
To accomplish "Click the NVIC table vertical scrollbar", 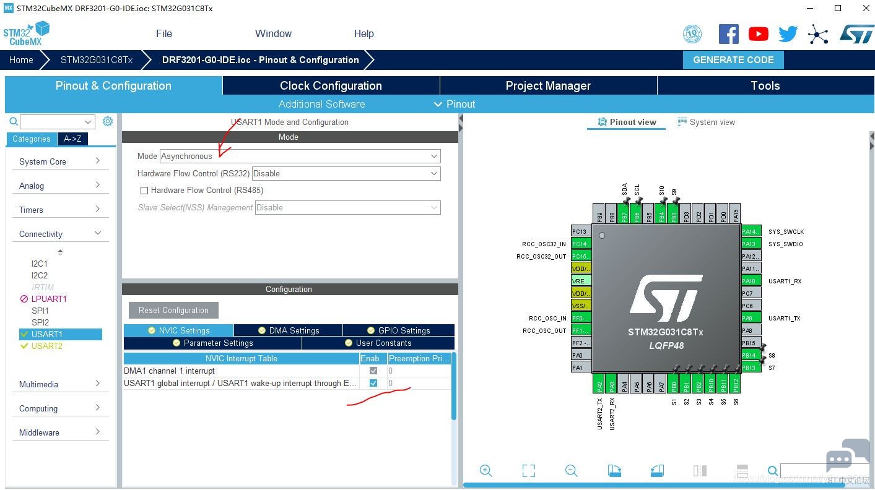I will pyautogui.click(x=454, y=386).
